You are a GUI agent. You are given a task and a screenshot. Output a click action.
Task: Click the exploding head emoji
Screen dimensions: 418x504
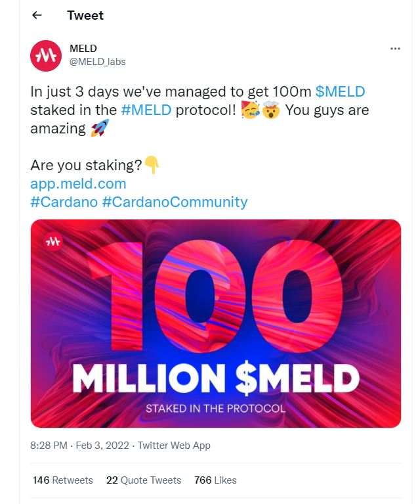pos(271,110)
